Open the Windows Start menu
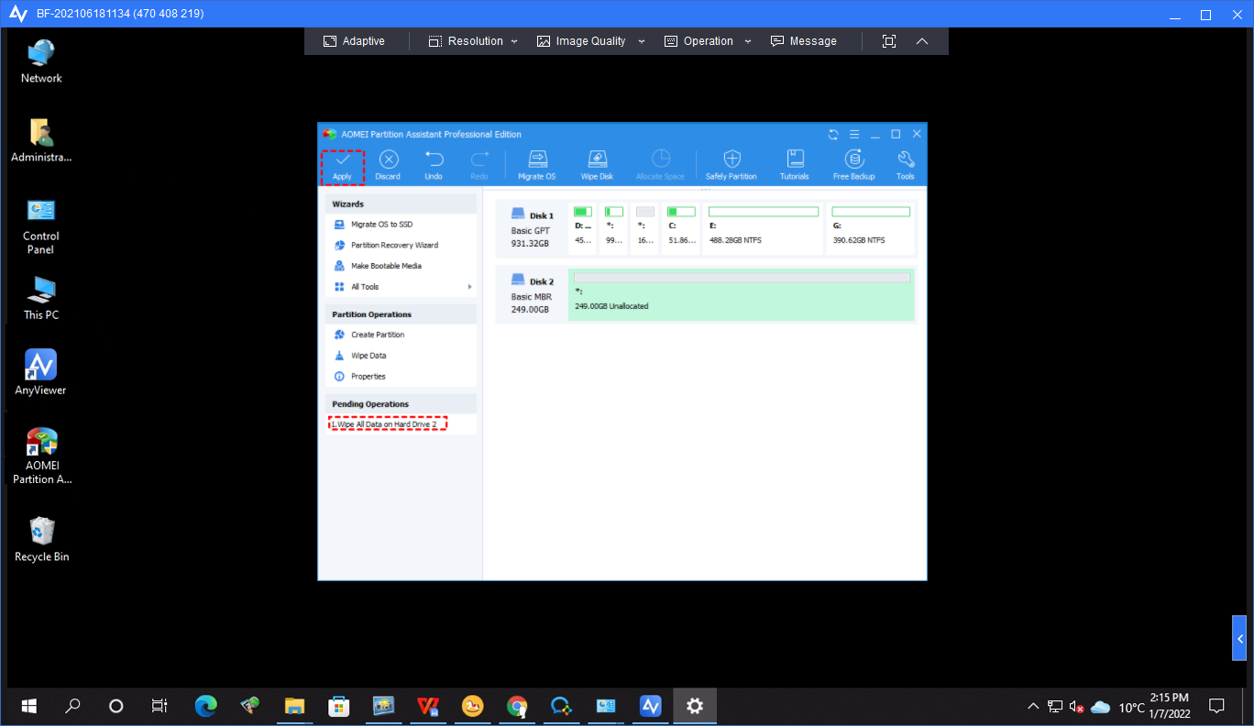 tap(28, 707)
